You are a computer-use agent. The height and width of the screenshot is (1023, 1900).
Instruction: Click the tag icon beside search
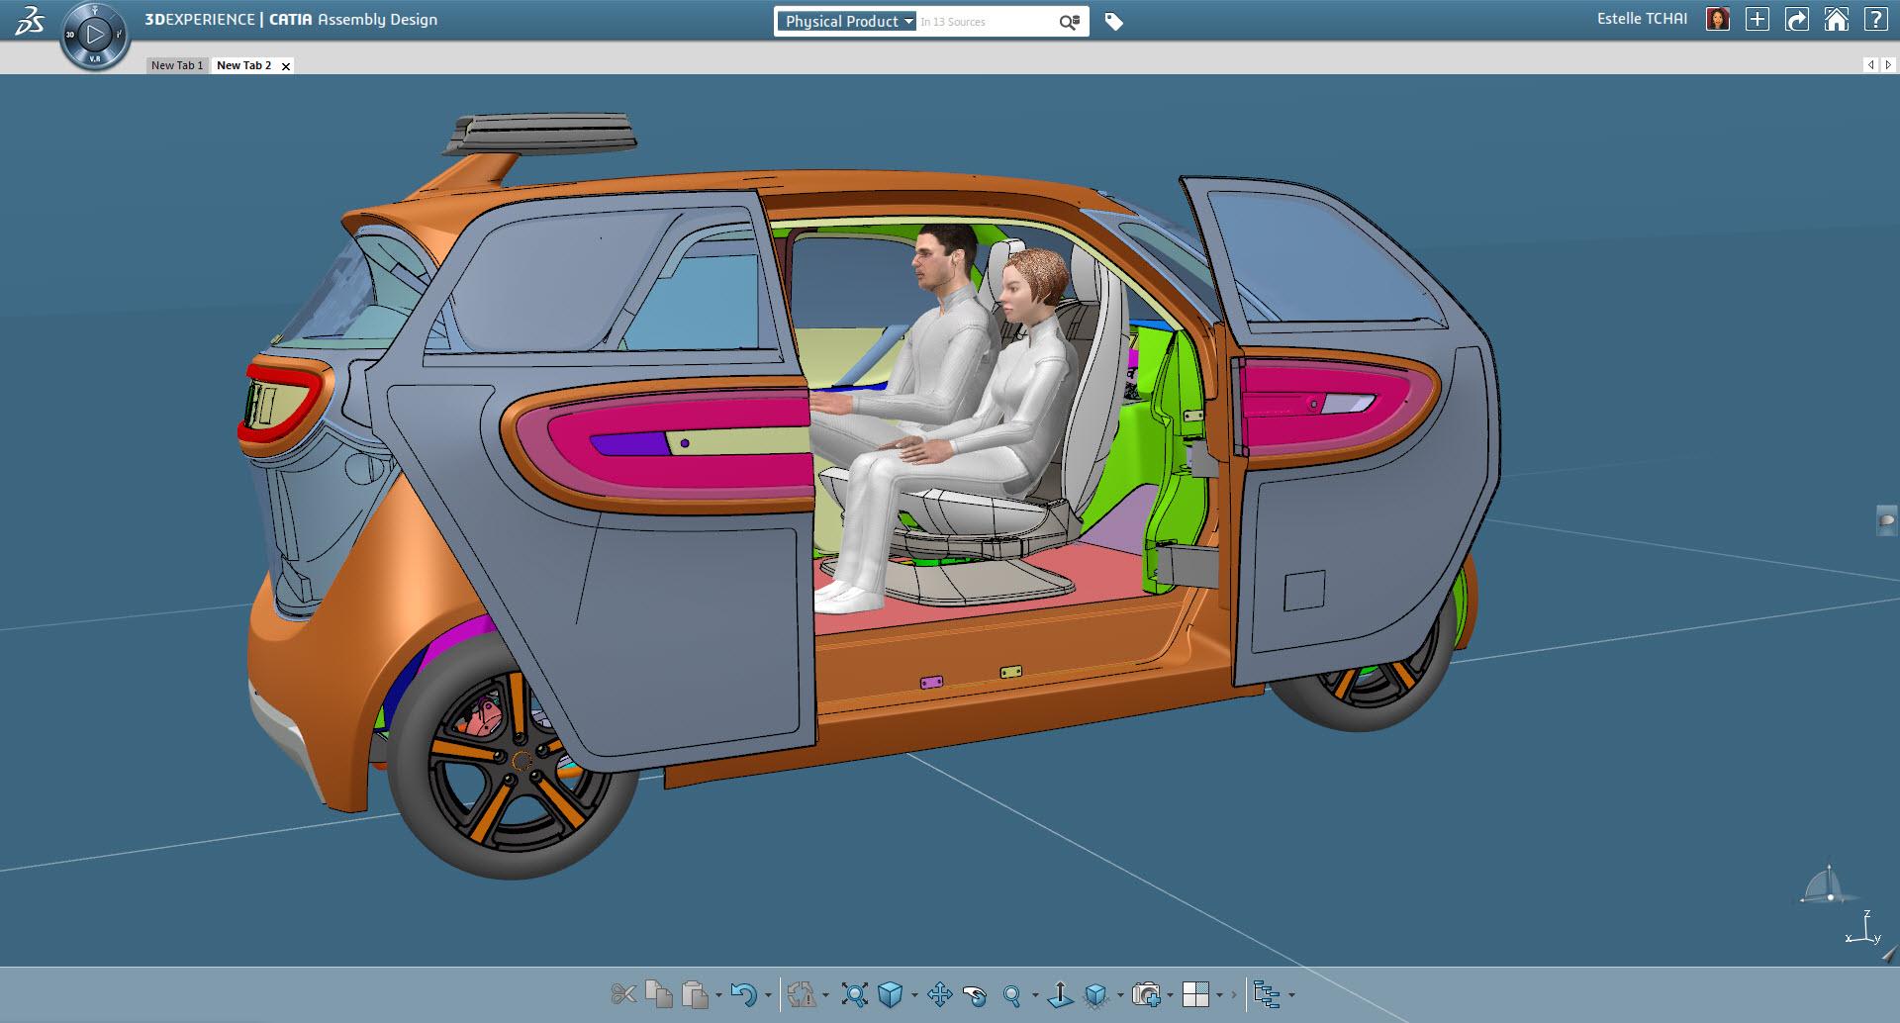tap(1113, 22)
